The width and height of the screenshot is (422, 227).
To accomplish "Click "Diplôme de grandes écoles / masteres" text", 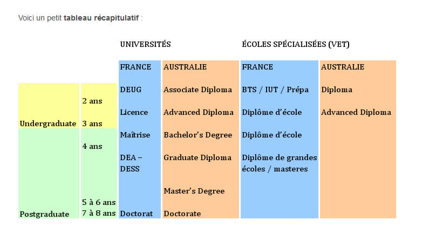I will pyautogui.click(x=279, y=163).
